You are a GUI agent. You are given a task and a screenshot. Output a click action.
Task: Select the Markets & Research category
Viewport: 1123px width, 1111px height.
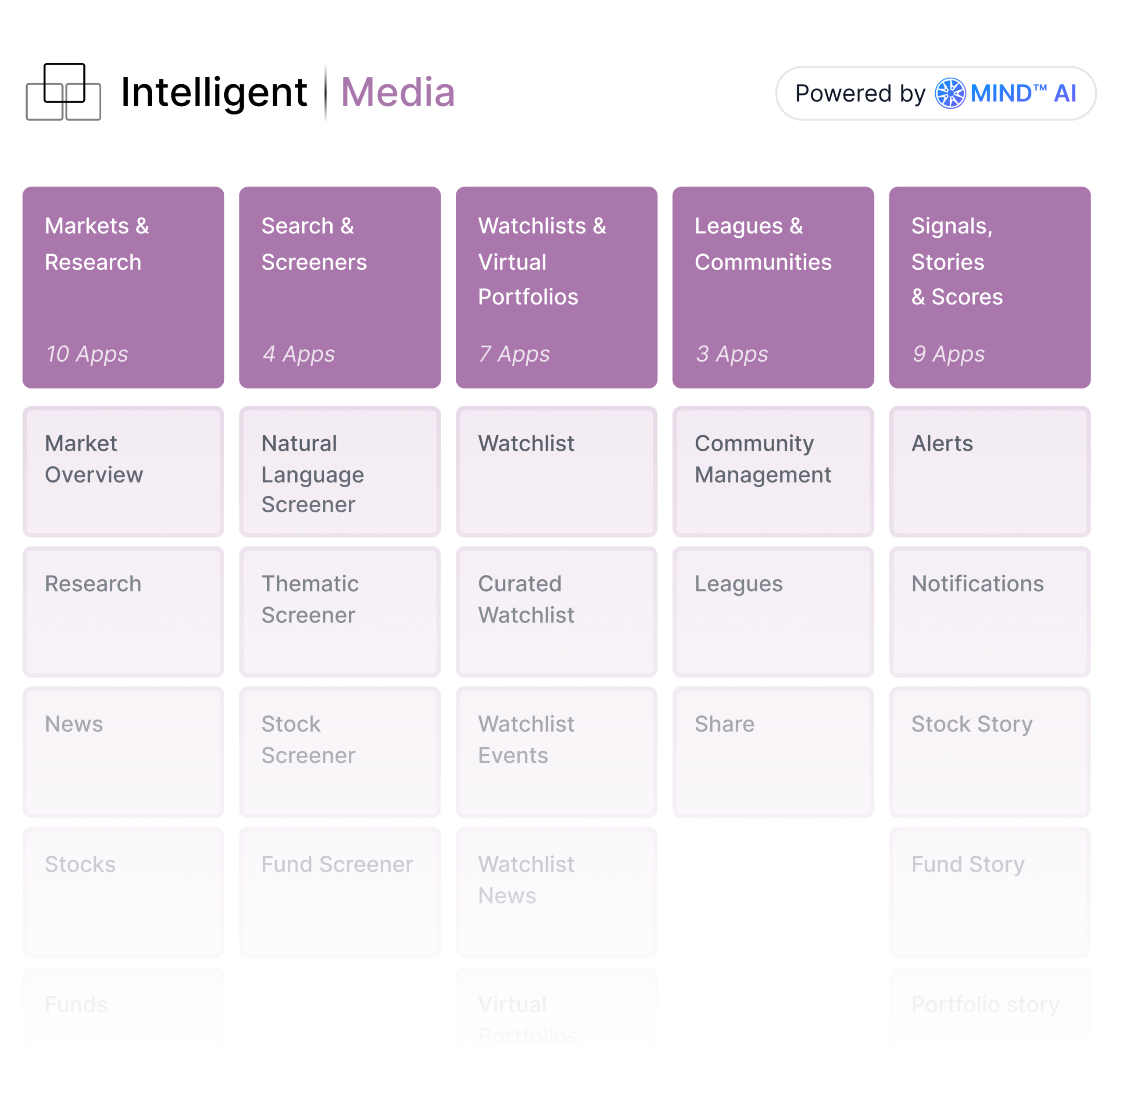(x=123, y=287)
